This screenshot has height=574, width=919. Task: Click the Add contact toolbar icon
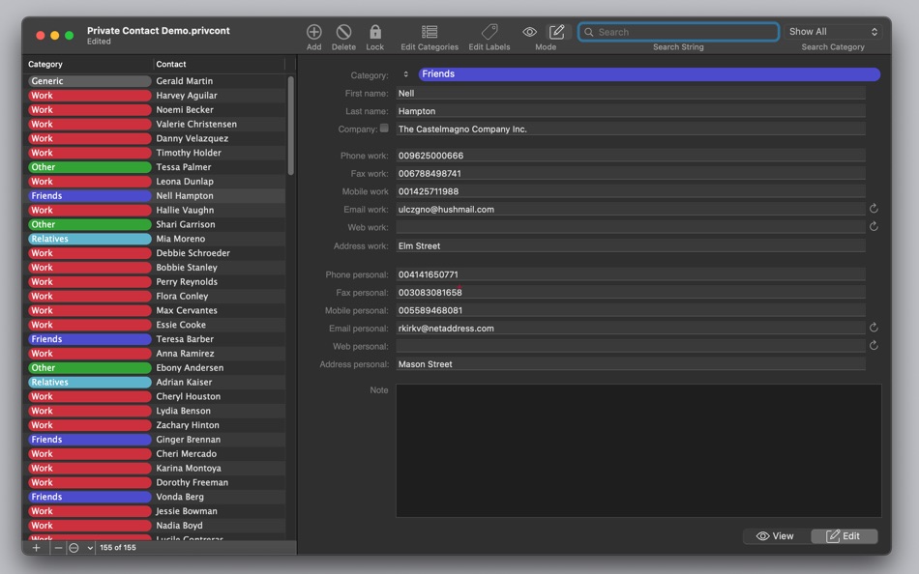[x=314, y=32]
